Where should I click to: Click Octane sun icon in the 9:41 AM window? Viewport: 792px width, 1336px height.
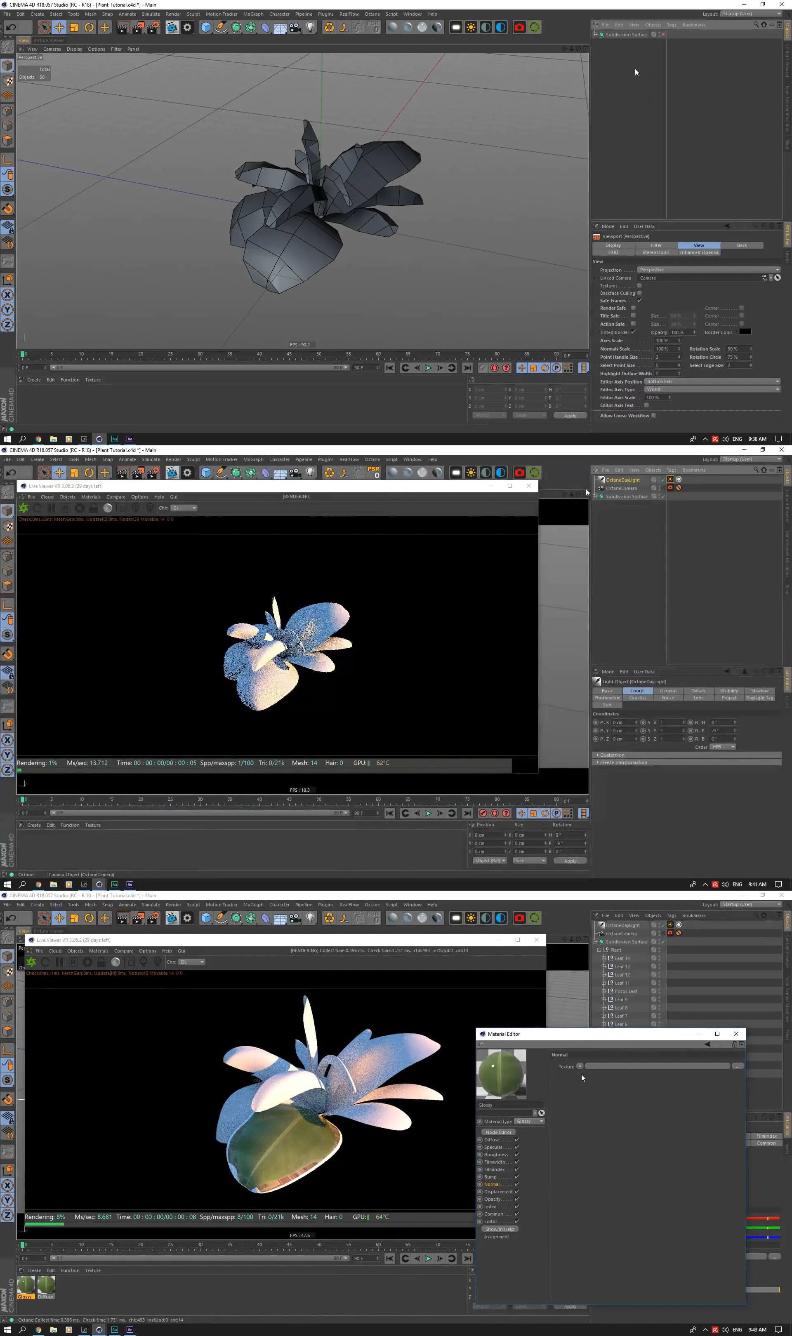tap(471, 473)
